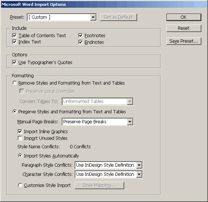Viewport: 208px width, 202px height.
Task: Select Remove Styles and Formatting radio button
Action: (x=14, y=83)
